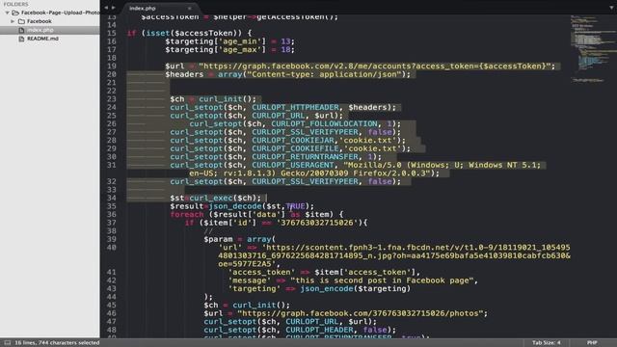Open README.md in the sidebar
Image resolution: width=617 pixels, height=347 pixels.
tap(42, 39)
